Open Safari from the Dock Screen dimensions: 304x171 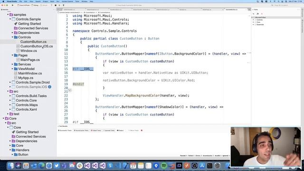point(49,166)
